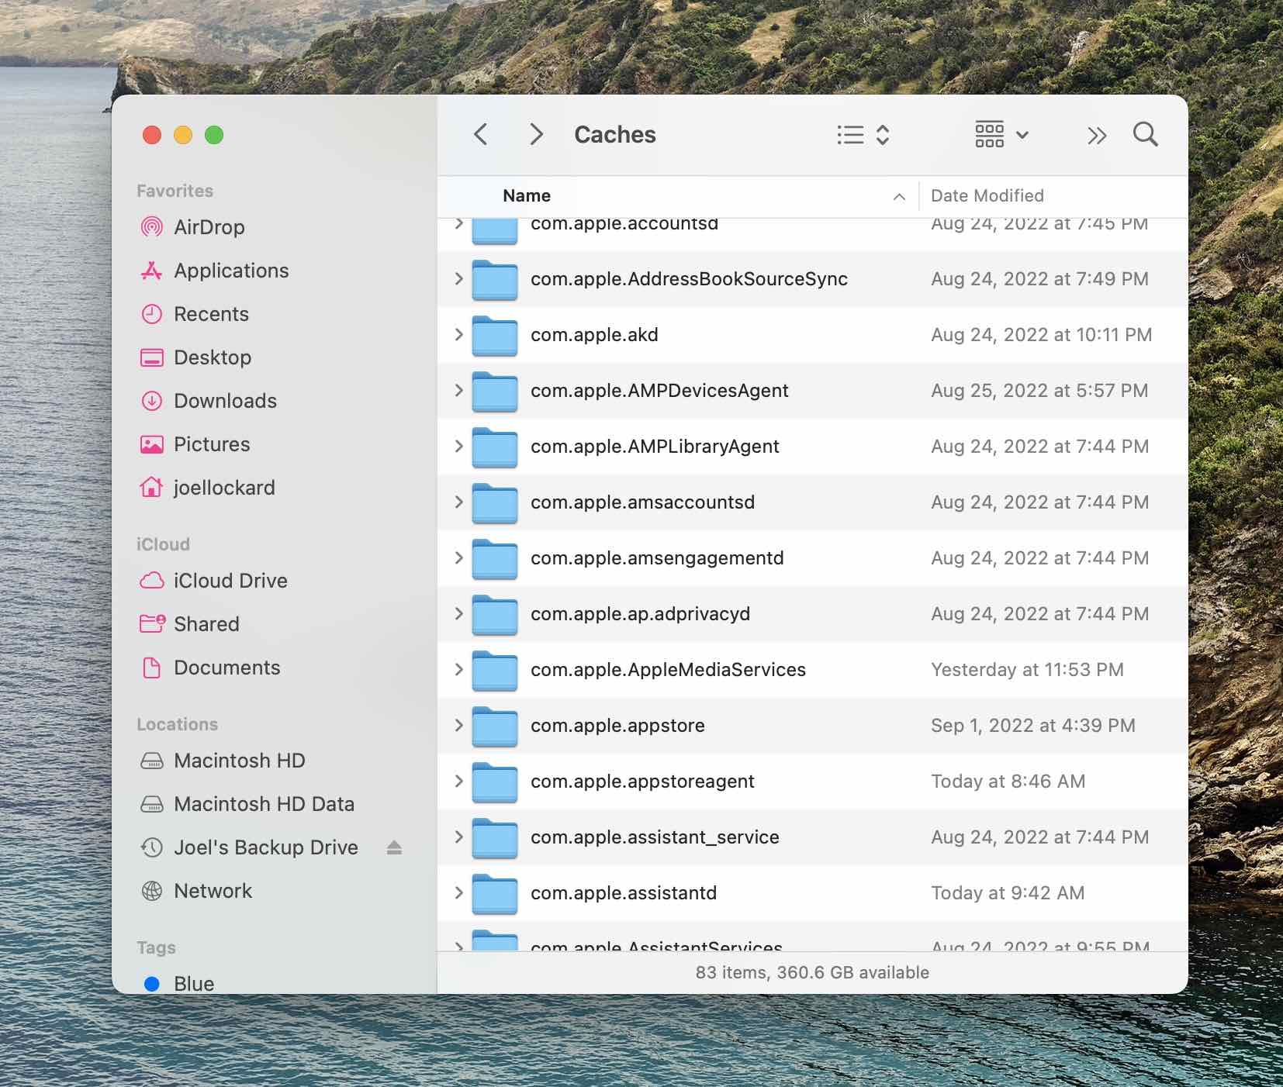
Task: Expand the com.apple.amsaccountsd folder
Action: tap(458, 502)
